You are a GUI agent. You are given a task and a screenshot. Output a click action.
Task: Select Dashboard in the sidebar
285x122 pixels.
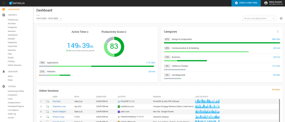14,9
